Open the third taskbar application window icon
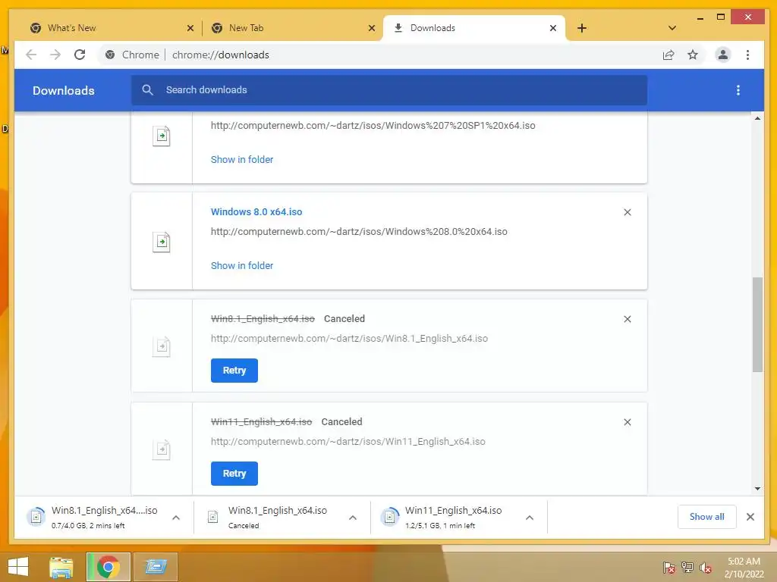This screenshot has height=582, width=777. (156, 567)
